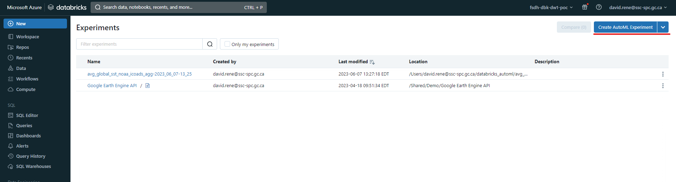Open Workflows in the sidebar
The image size is (676, 182).
click(27, 79)
